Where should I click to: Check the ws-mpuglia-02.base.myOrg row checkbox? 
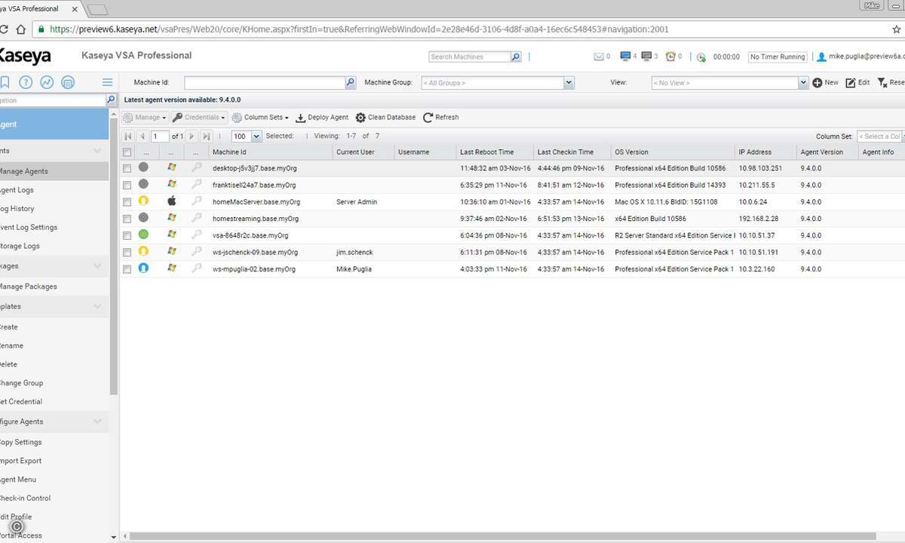(127, 268)
